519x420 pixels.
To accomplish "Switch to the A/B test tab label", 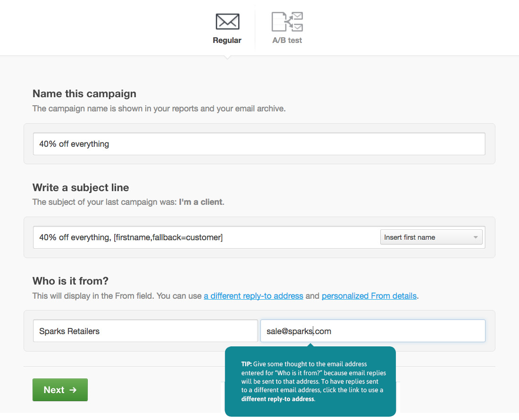I will [287, 41].
